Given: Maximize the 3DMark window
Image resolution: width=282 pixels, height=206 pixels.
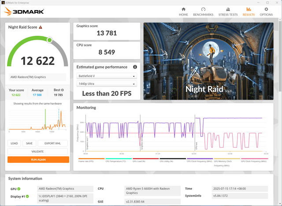Looking at the screenshot, I should point(267,3).
